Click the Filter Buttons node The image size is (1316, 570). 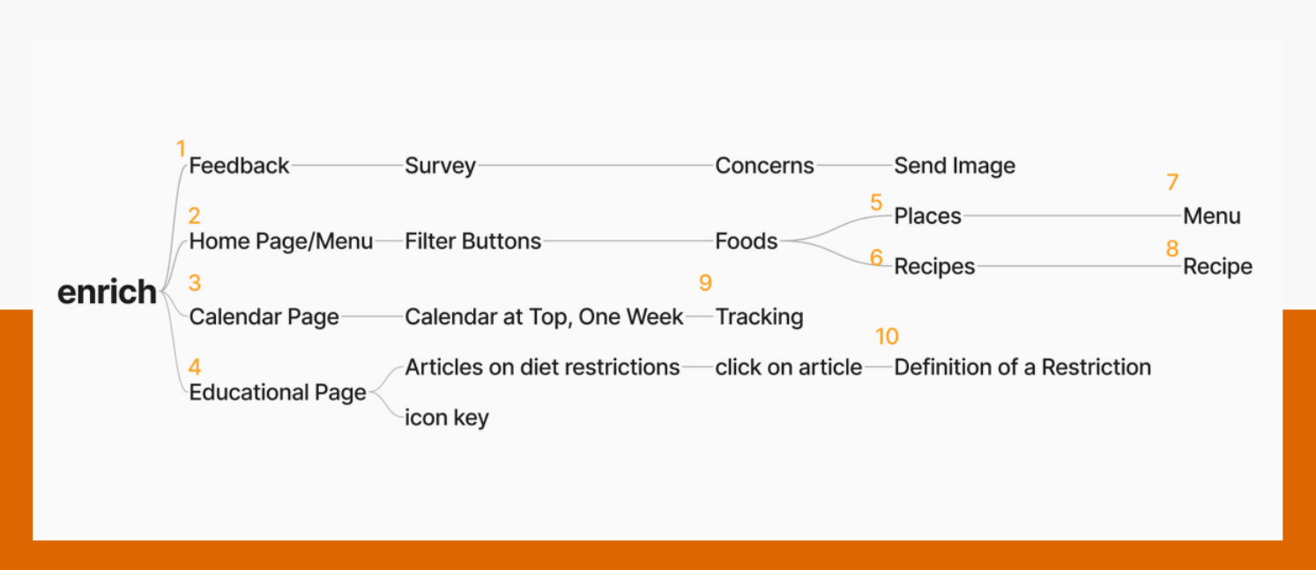coord(472,241)
